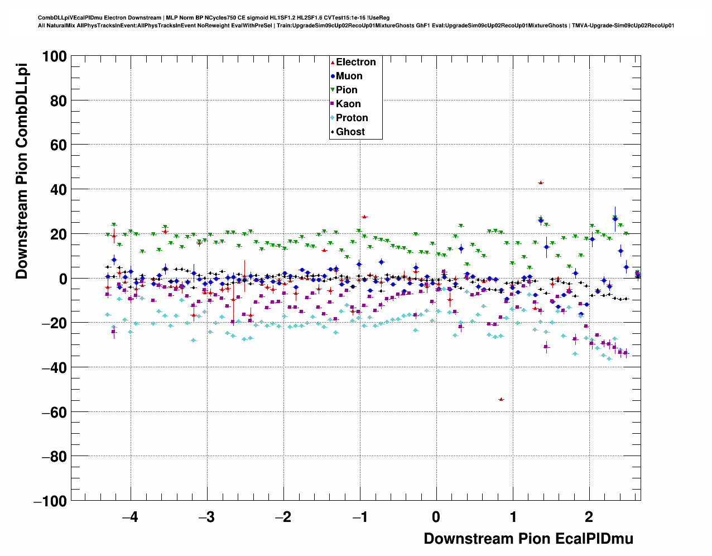Screen dimensions: 712x556
Task: Click the Muon legend label
Action: click(x=349, y=76)
